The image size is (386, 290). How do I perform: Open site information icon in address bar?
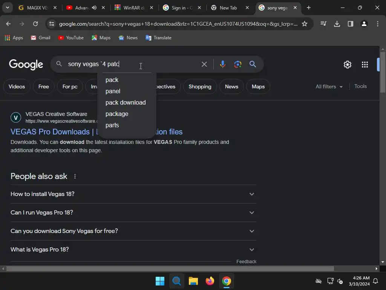[x=52, y=24]
